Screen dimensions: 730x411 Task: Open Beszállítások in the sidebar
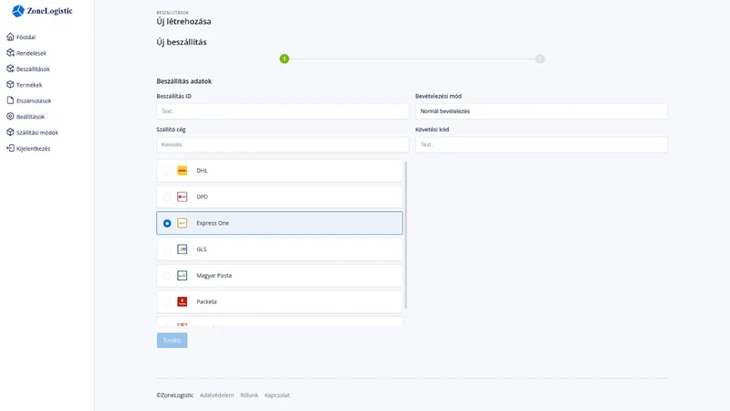click(33, 69)
